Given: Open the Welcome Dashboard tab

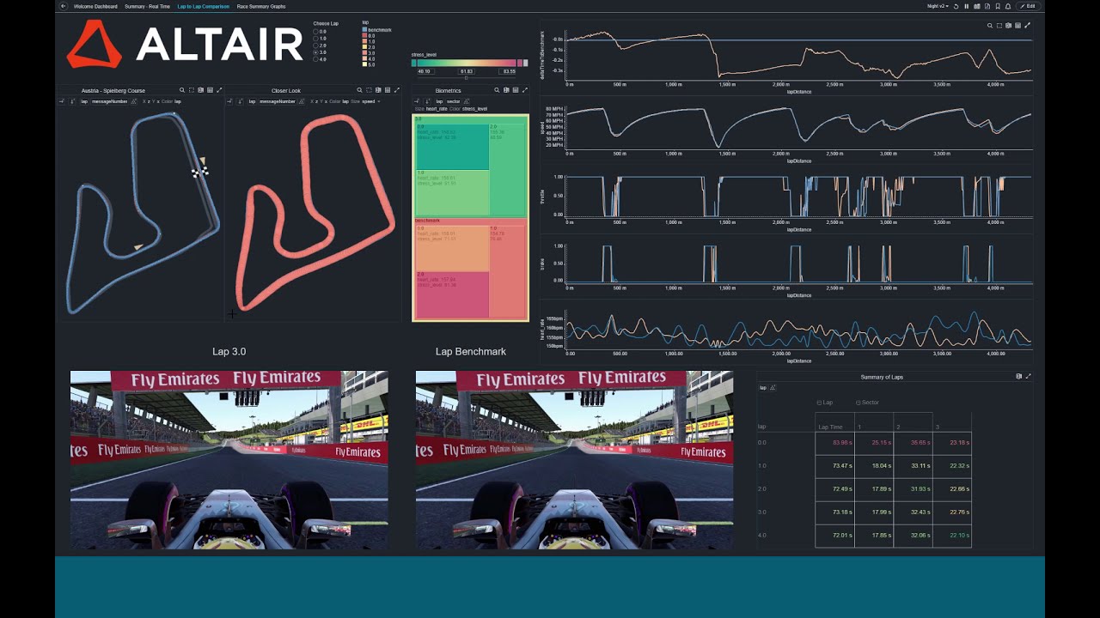Looking at the screenshot, I should tap(95, 6).
